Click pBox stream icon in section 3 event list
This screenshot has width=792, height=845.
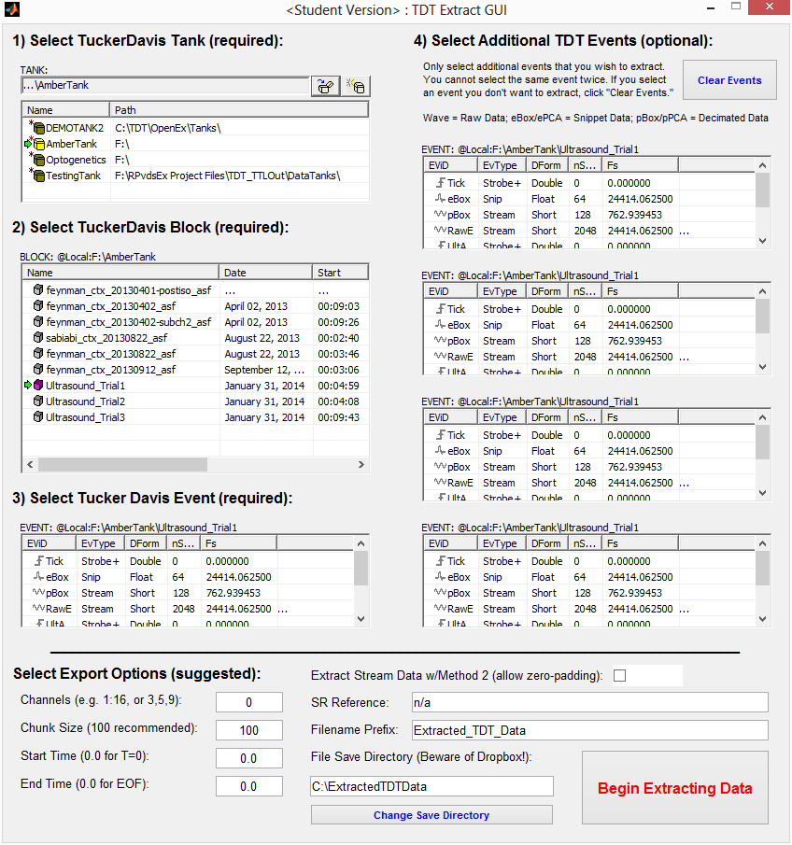point(38,592)
